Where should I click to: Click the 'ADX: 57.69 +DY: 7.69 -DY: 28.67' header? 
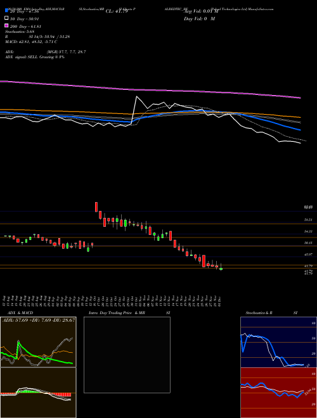pos(39,320)
